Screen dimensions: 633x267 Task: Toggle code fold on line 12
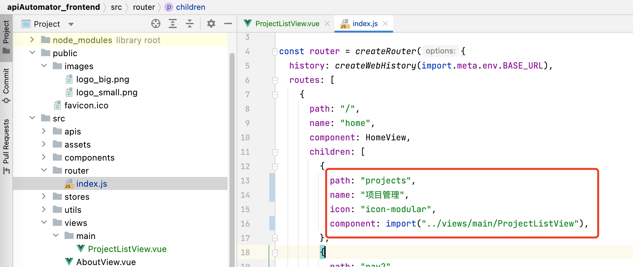[275, 166]
